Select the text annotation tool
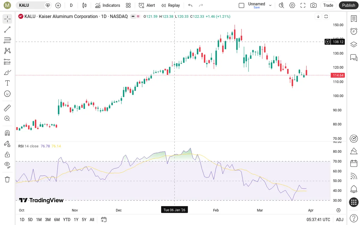The height and width of the screenshot is (225, 360). coord(7,83)
